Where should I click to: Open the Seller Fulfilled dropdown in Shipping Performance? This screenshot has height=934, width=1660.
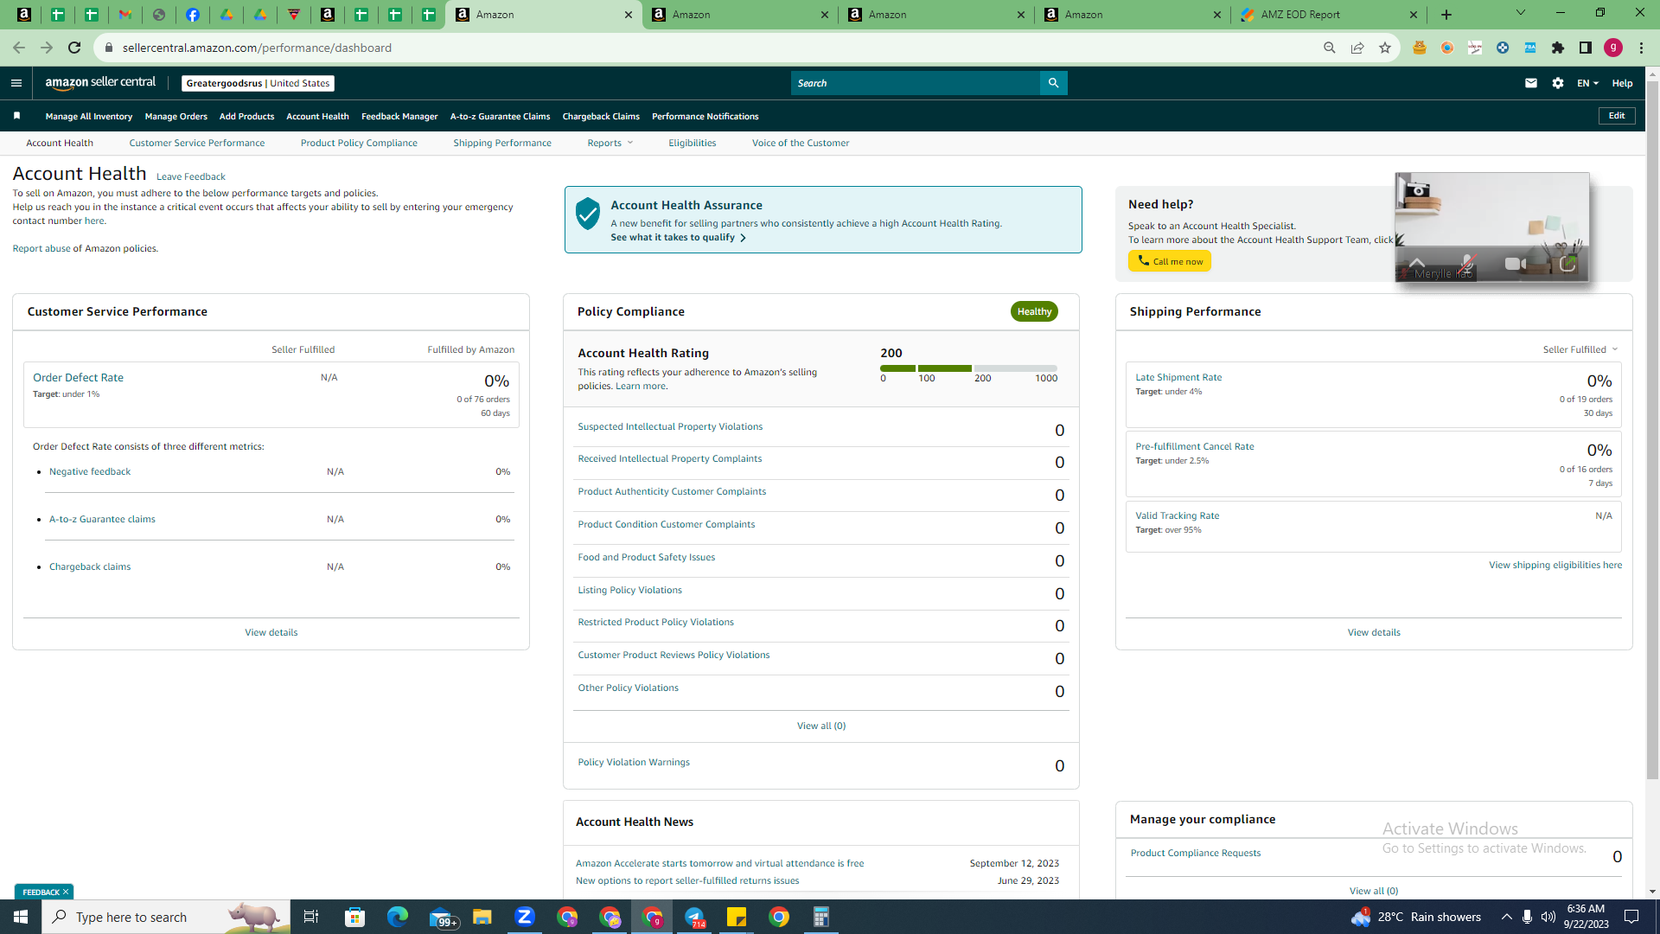click(x=1580, y=349)
